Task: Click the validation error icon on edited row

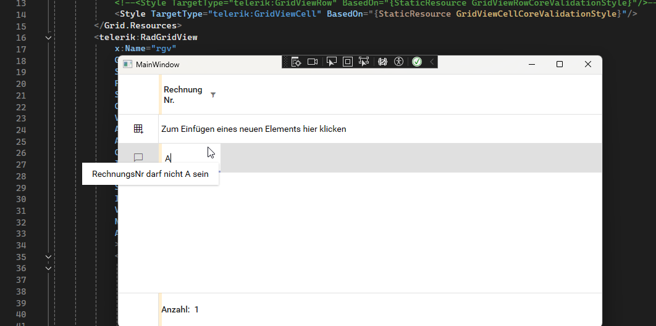Action: pos(138,158)
